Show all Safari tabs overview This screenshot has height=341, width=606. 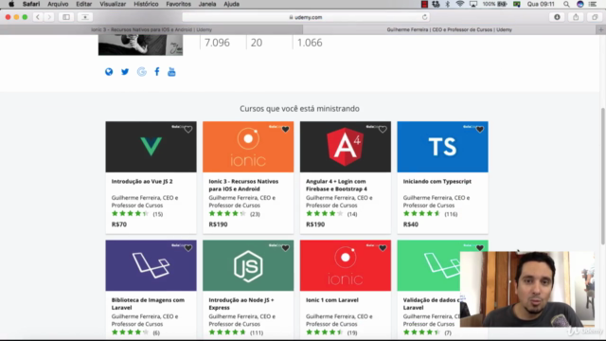[x=595, y=17]
